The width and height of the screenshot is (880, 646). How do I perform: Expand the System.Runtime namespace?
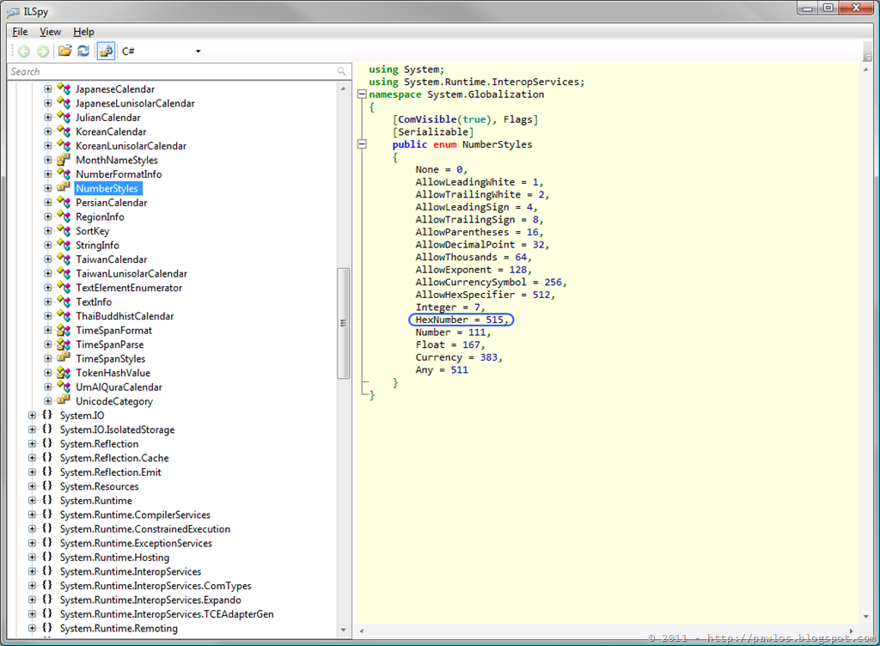(32, 501)
